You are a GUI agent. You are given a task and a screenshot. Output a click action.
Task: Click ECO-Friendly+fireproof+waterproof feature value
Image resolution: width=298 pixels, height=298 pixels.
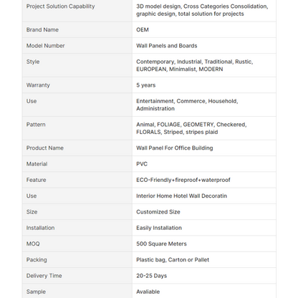coord(183,180)
